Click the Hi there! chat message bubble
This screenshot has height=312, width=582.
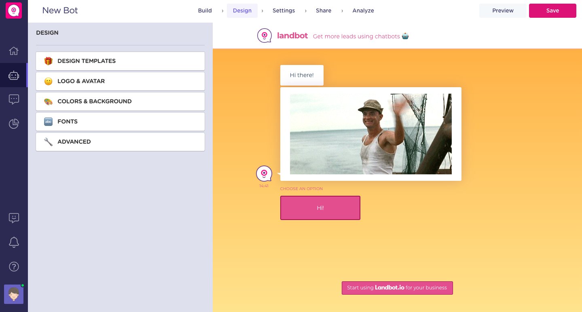pos(302,75)
